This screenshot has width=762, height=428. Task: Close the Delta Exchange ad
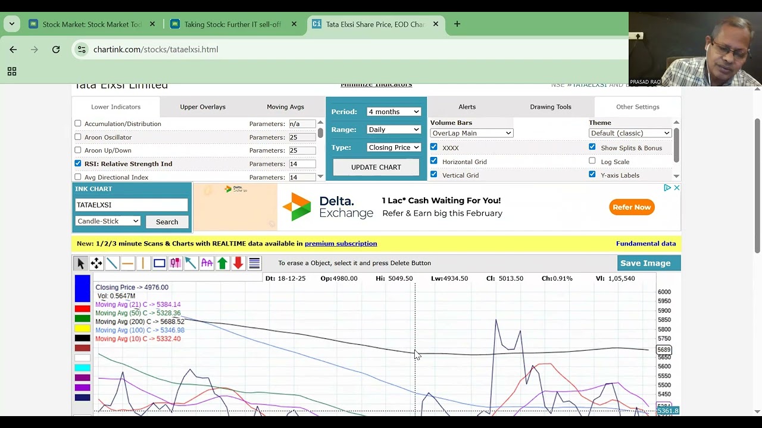[676, 188]
